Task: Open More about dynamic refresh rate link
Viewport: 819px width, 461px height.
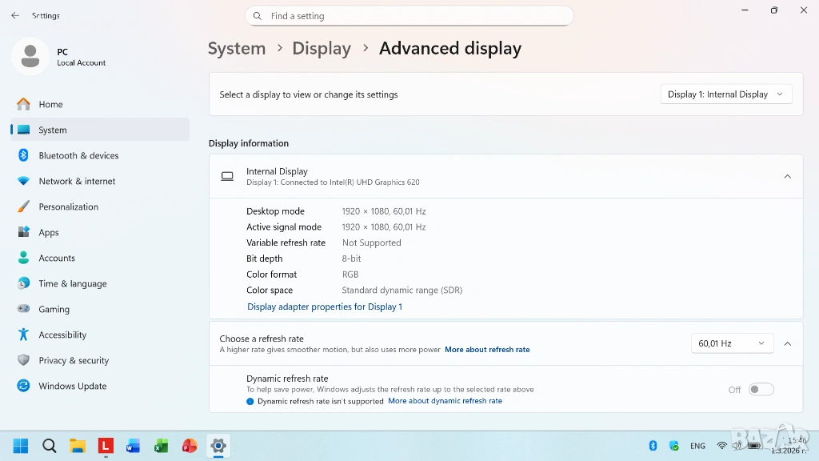Action: [445, 401]
